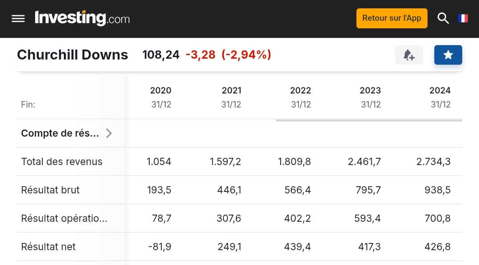Viewport: 479px width, 265px height.
Task: Select the 2022 gross profit value 566,4
Action: [x=299, y=190]
